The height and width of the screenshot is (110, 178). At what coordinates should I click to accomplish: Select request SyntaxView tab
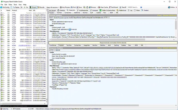[68, 13]
